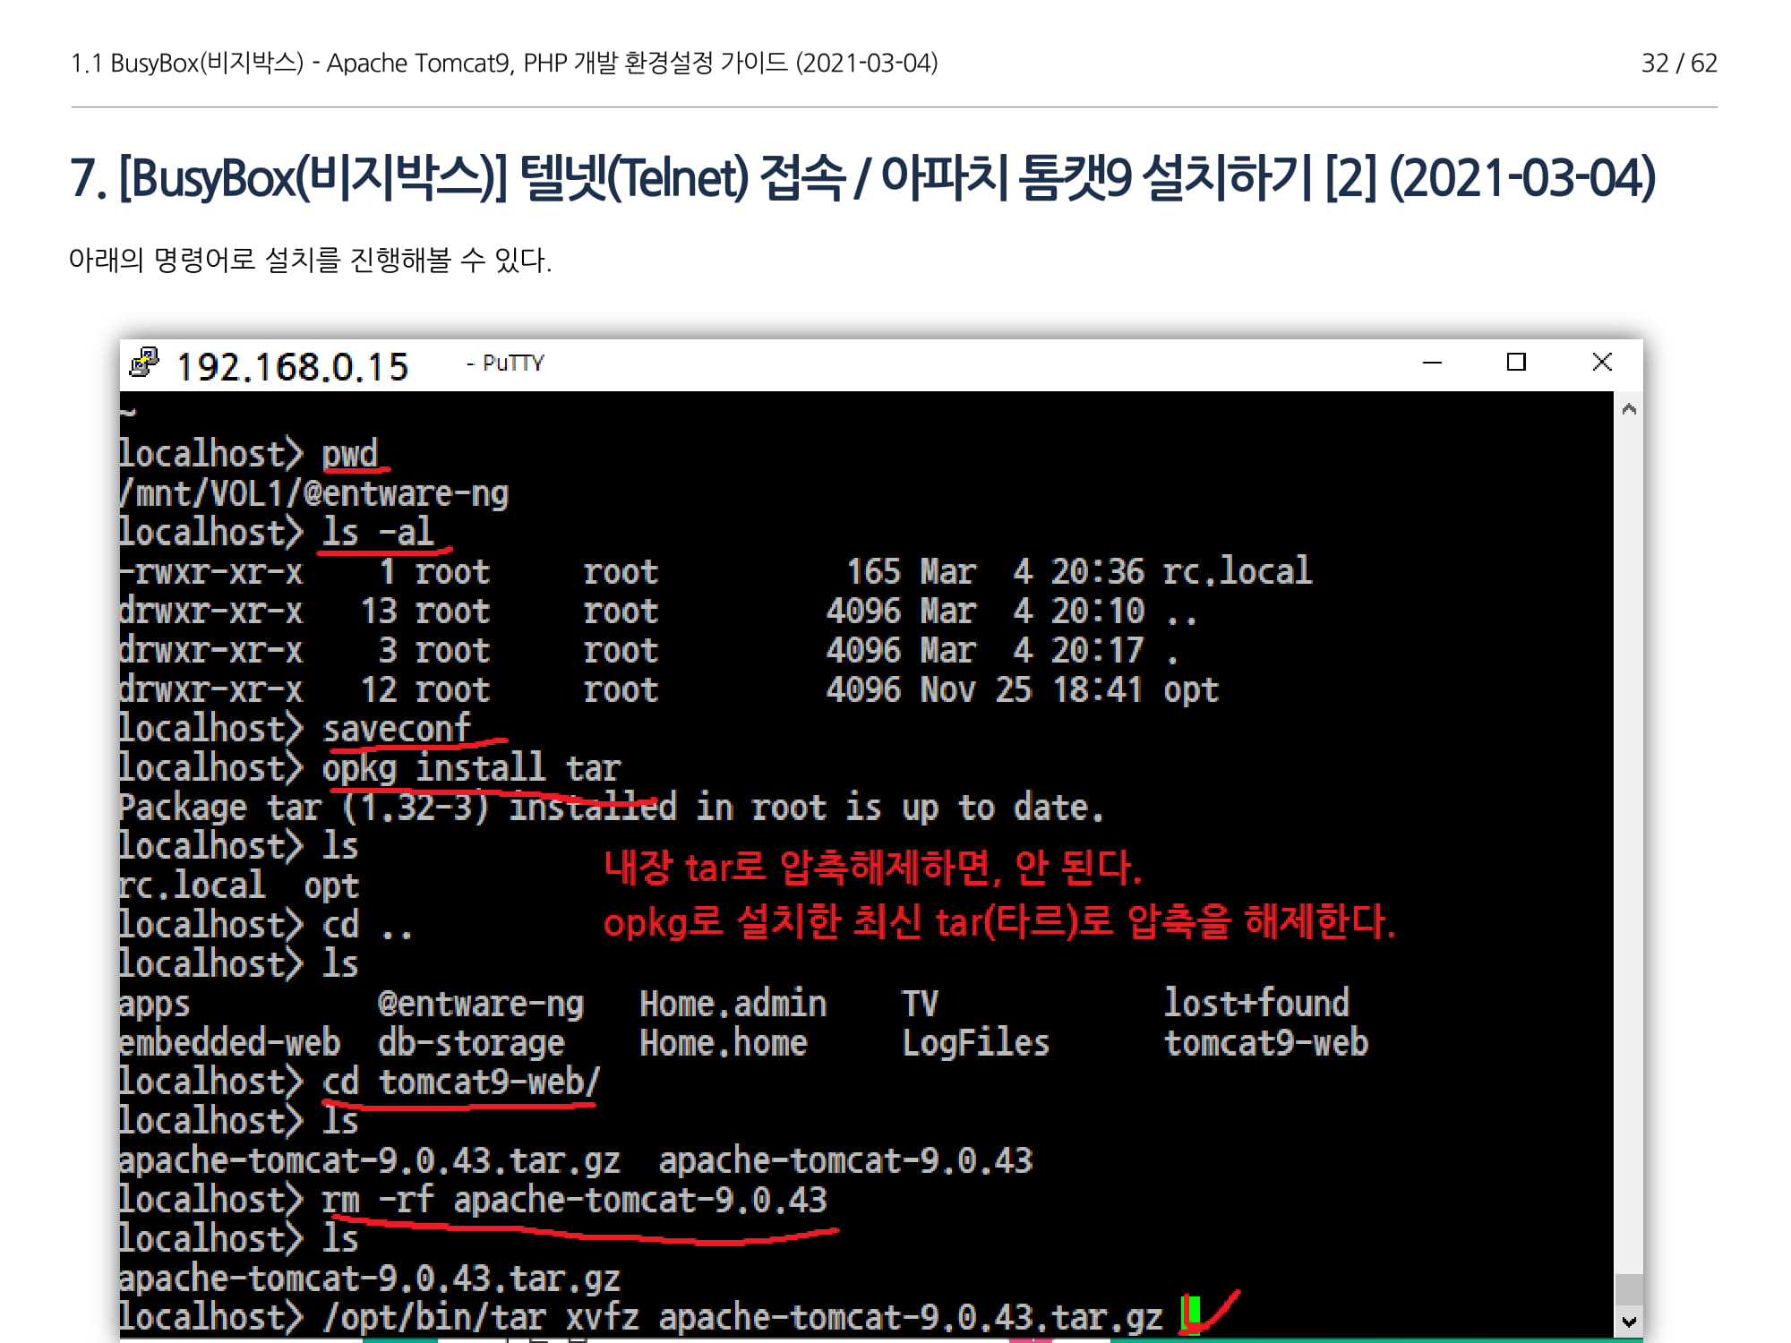Click the red Korean note about built-in tar
This screenshot has height=1343, width=1791.
click(872, 867)
